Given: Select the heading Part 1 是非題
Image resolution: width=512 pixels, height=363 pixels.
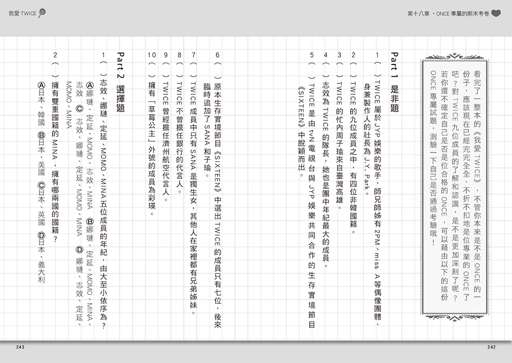Looking at the screenshot, I should click(394, 82).
